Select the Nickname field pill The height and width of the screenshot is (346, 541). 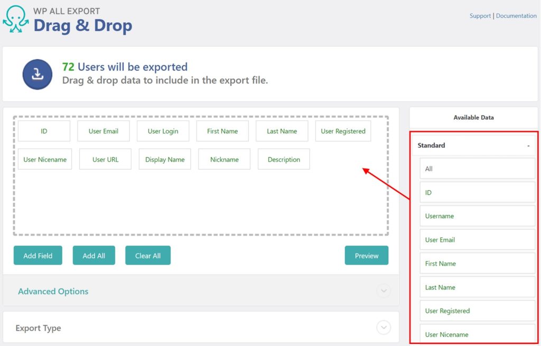(x=224, y=159)
